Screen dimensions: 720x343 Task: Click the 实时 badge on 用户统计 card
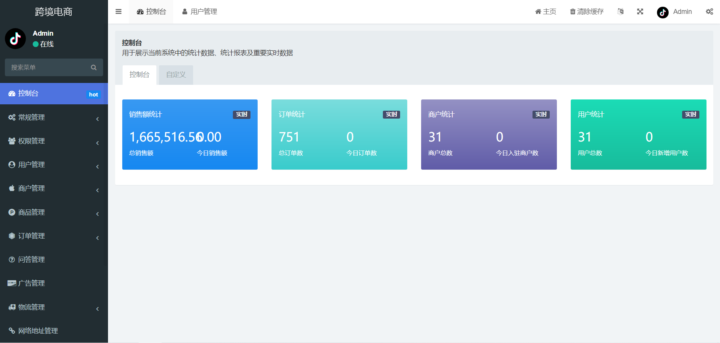pyautogui.click(x=690, y=114)
